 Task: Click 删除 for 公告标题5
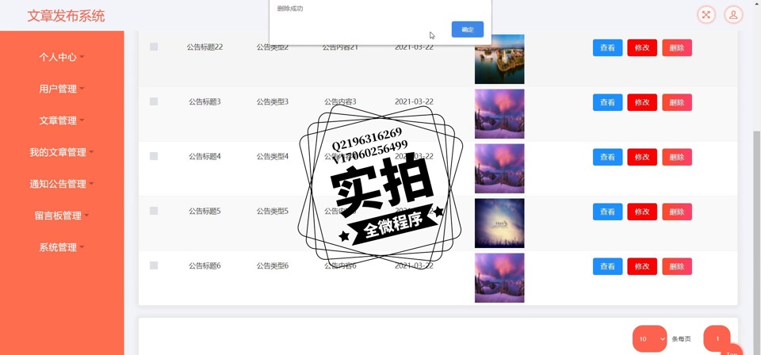[x=676, y=212]
